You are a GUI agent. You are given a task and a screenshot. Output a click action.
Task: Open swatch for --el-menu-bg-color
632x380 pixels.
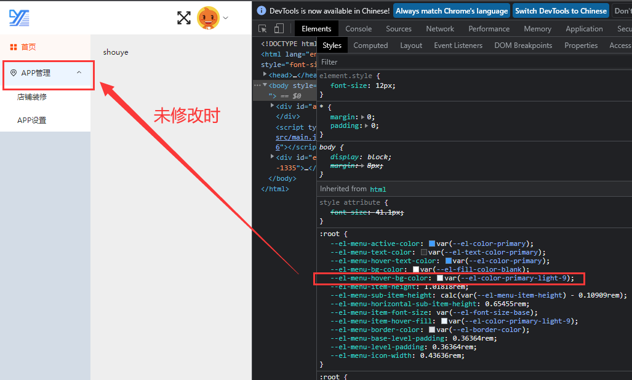click(x=415, y=270)
